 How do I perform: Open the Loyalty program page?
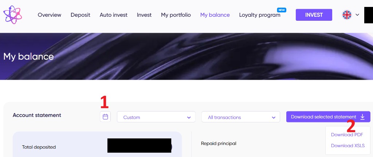click(x=260, y=15)
